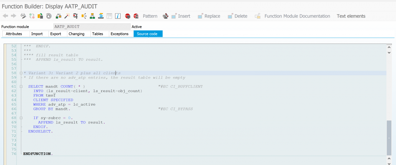Set session breakpoint stop-sign icon
396x165 pixels.
pyautogui.click(x=128, y=16)
